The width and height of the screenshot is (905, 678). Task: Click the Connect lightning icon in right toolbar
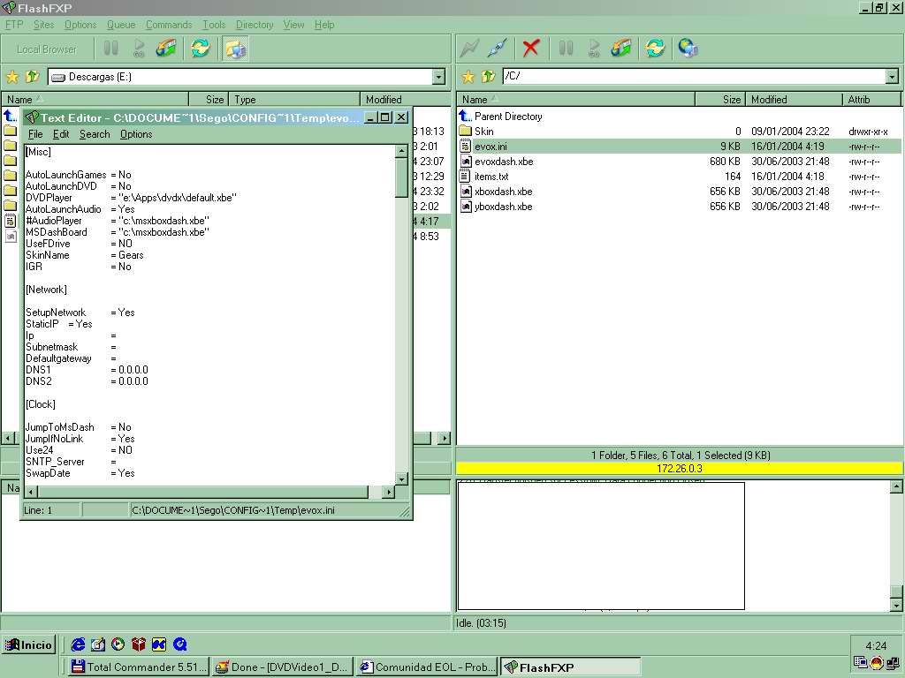[x=469, y=48]
